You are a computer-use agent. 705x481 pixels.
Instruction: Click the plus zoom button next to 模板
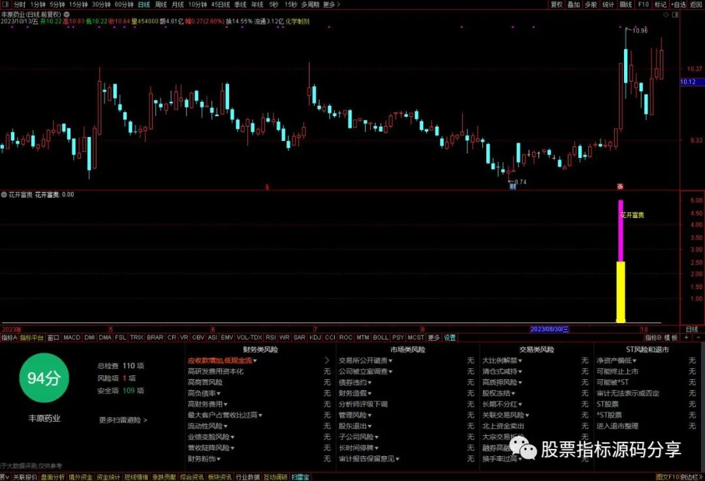pyautogui.click(x=687, y=337)
